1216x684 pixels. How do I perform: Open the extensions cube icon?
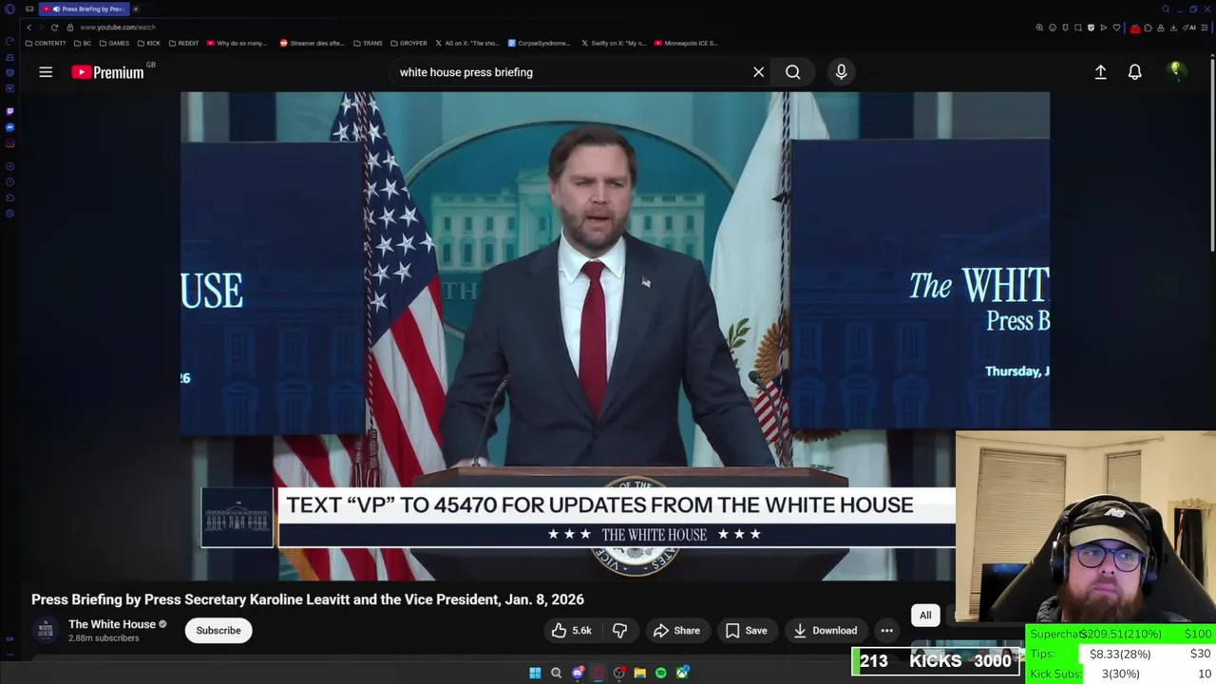(x=1148, y=28)
